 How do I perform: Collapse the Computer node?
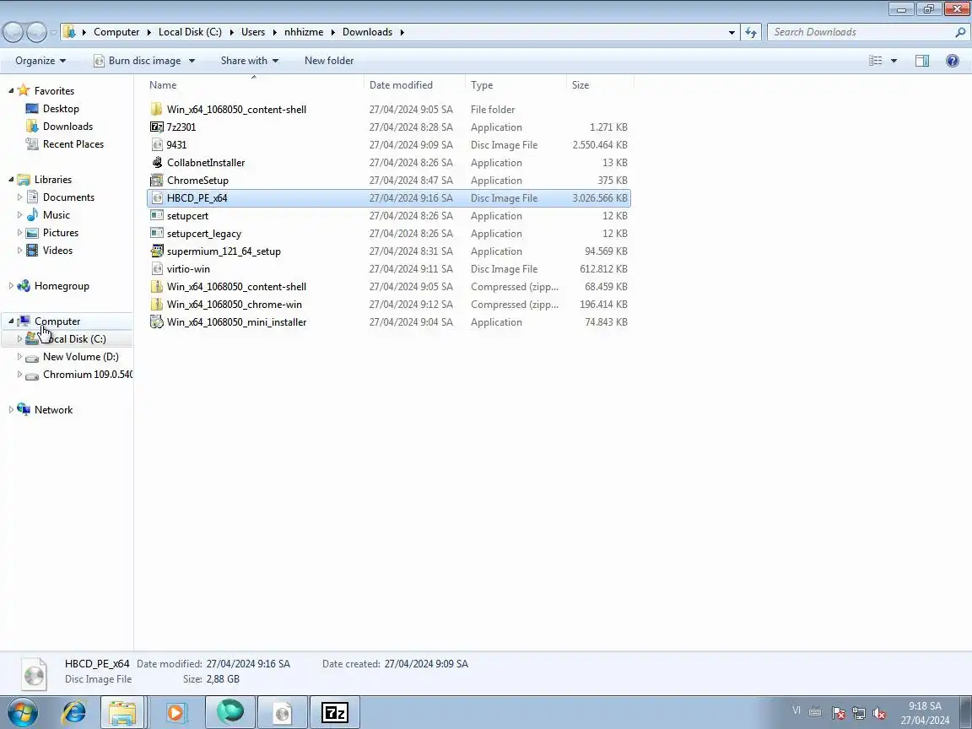coord(10,321)
